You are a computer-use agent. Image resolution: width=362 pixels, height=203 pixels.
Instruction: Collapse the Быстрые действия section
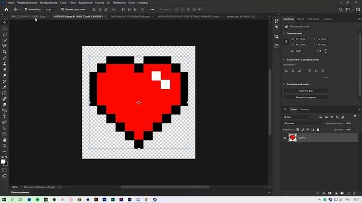284,84
